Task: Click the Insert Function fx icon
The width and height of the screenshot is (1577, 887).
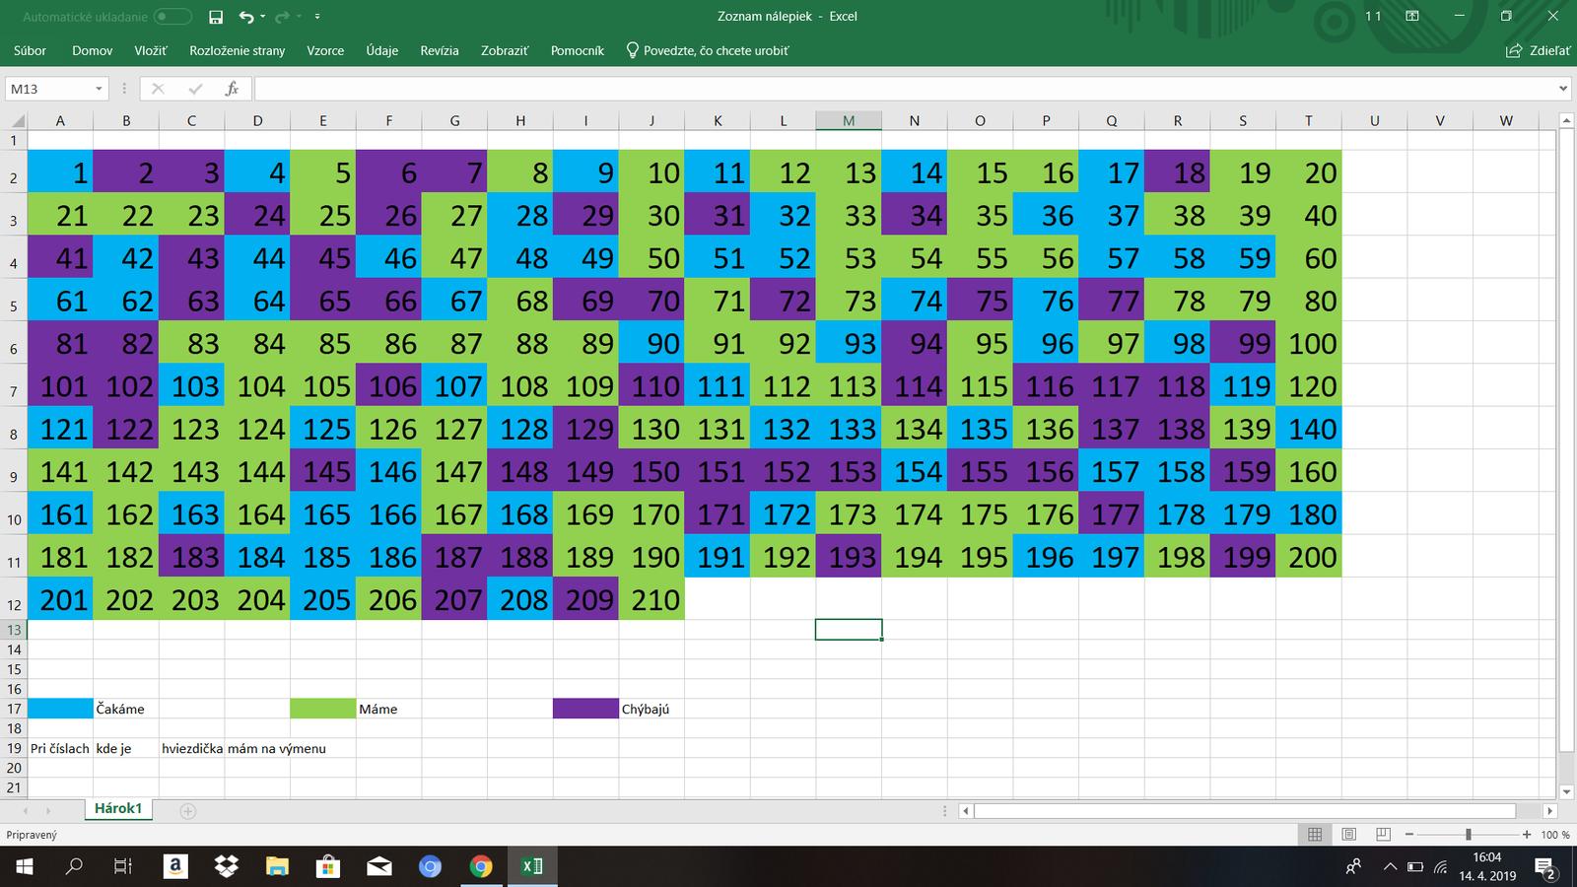Action: [x=232, y=89]
